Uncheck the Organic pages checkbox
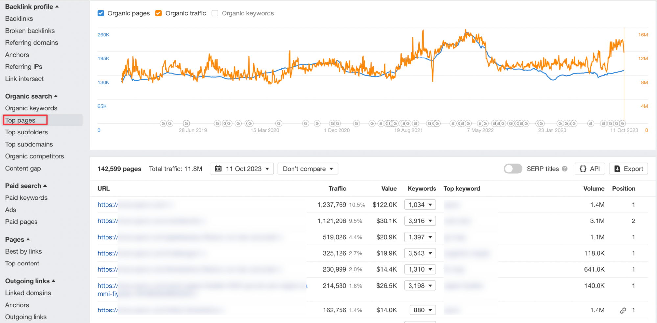 pyautogui.click(x=101, y=13)
